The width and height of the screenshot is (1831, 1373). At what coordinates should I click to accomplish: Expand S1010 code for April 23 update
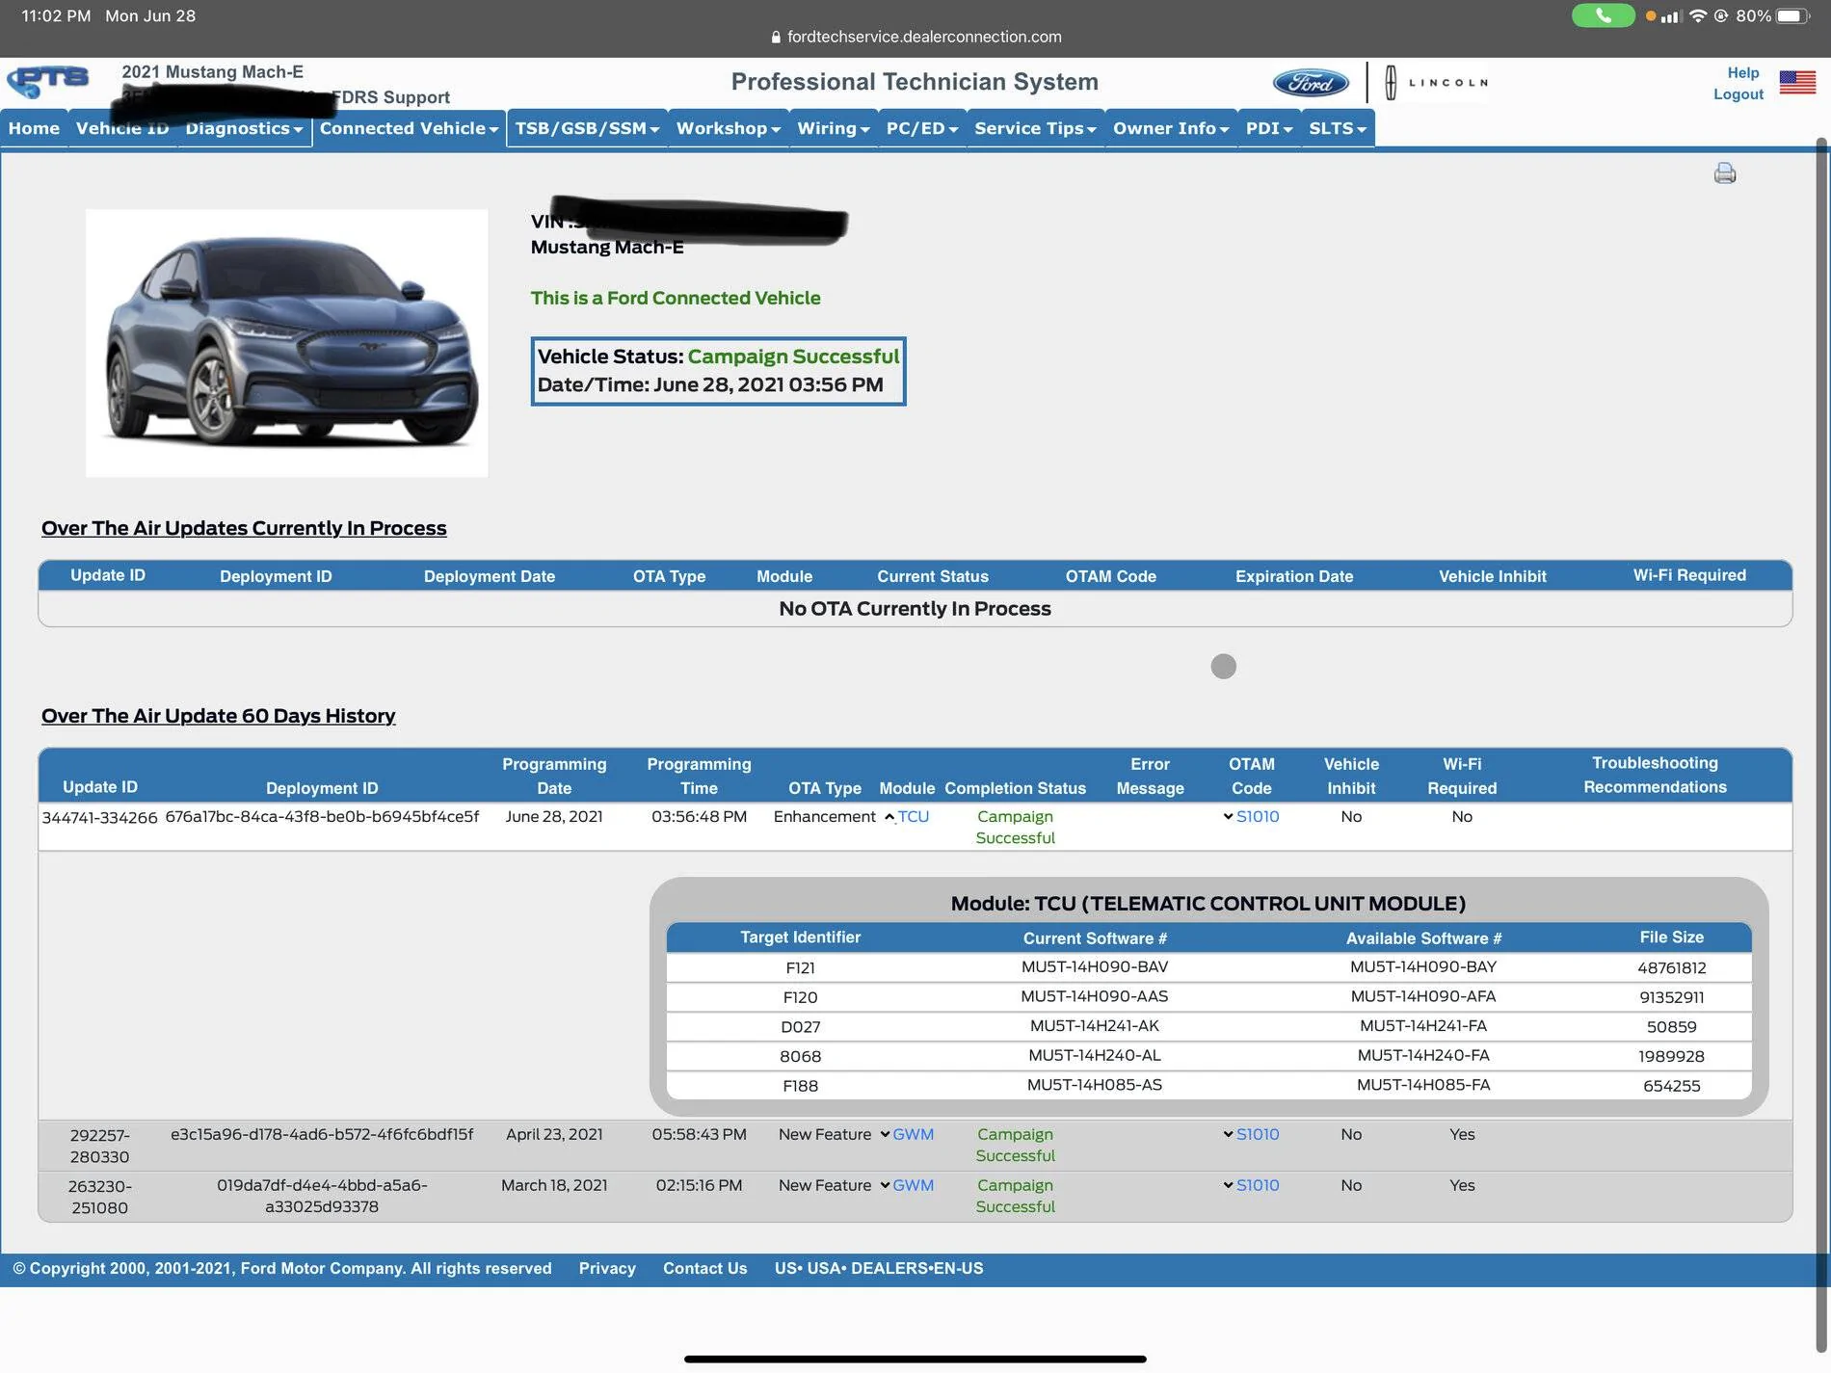point(1228,1134)
